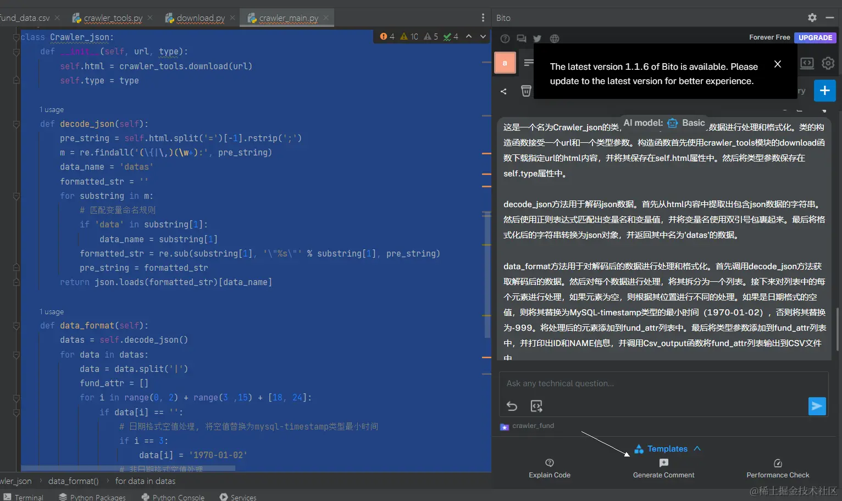Open the Python Packages tool window
This screenshot has width=842, height=501.
click(x=92, y=497)
